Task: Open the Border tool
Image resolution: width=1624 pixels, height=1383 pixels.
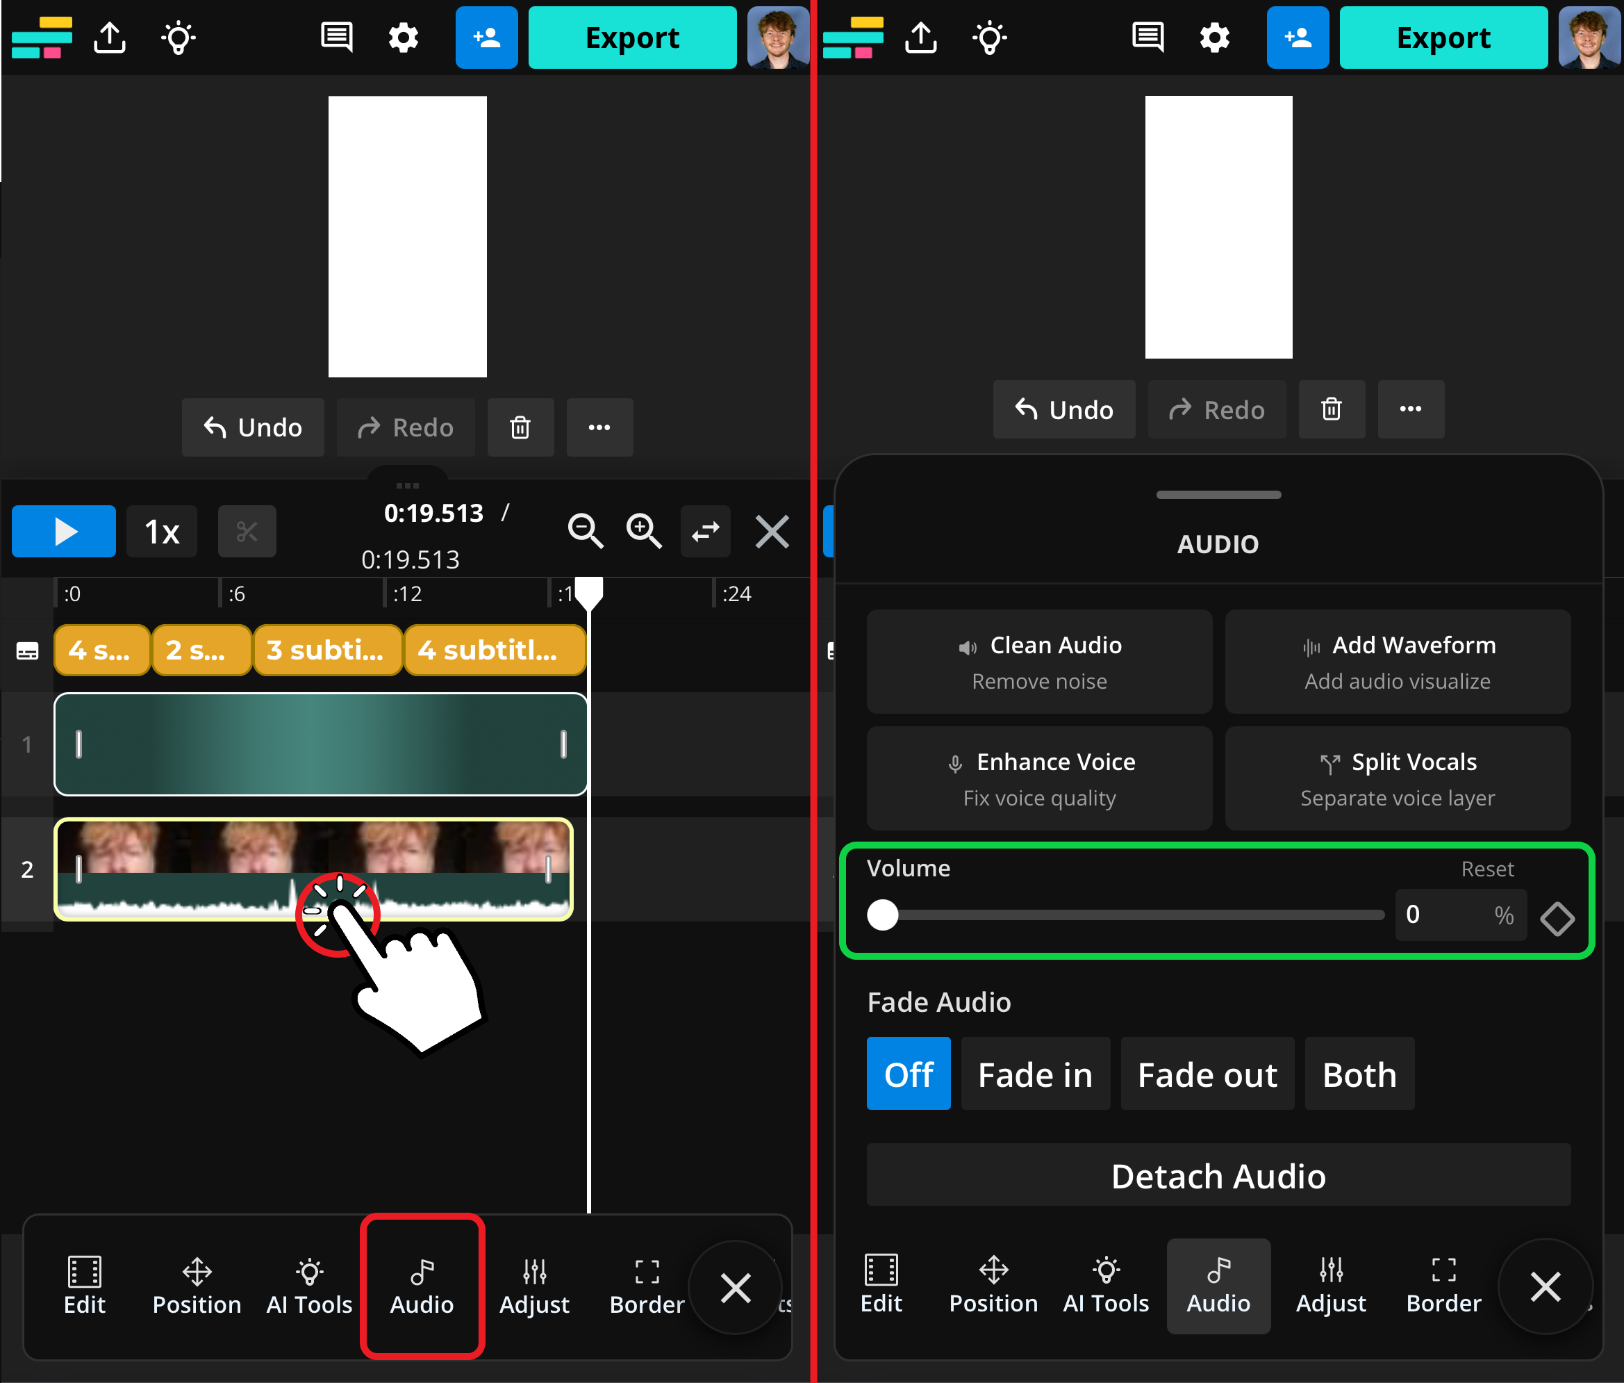Action: point(645,1286)
